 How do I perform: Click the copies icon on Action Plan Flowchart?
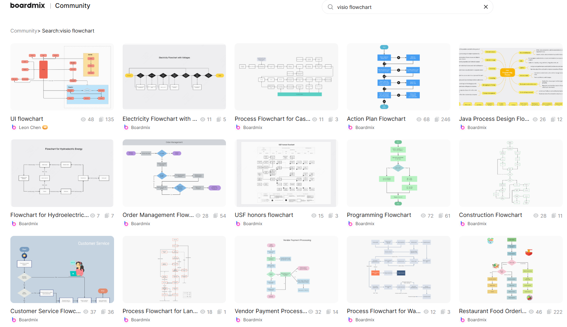437,119
